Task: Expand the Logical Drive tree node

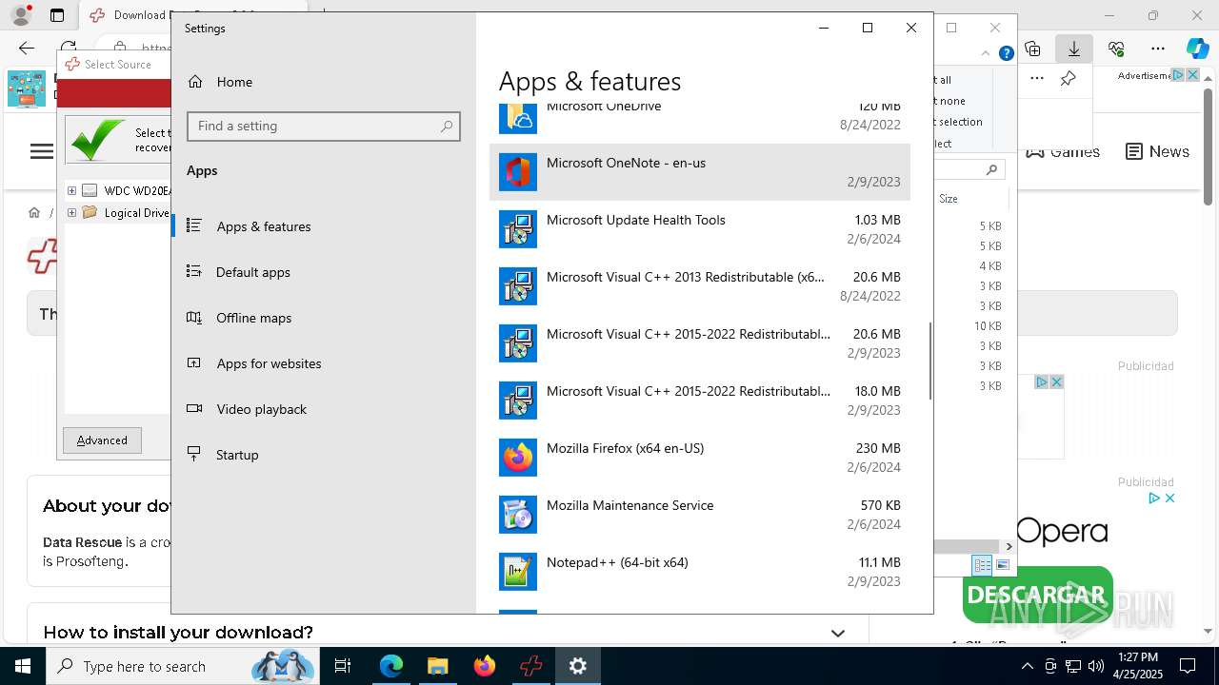Action: tap(71, 213)
